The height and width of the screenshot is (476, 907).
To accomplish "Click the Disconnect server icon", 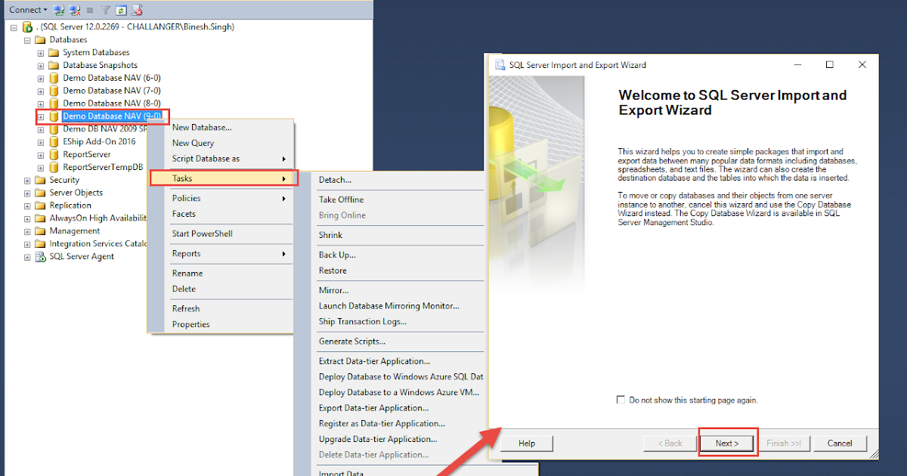I will pyautogui.click(x=74, y=10).
